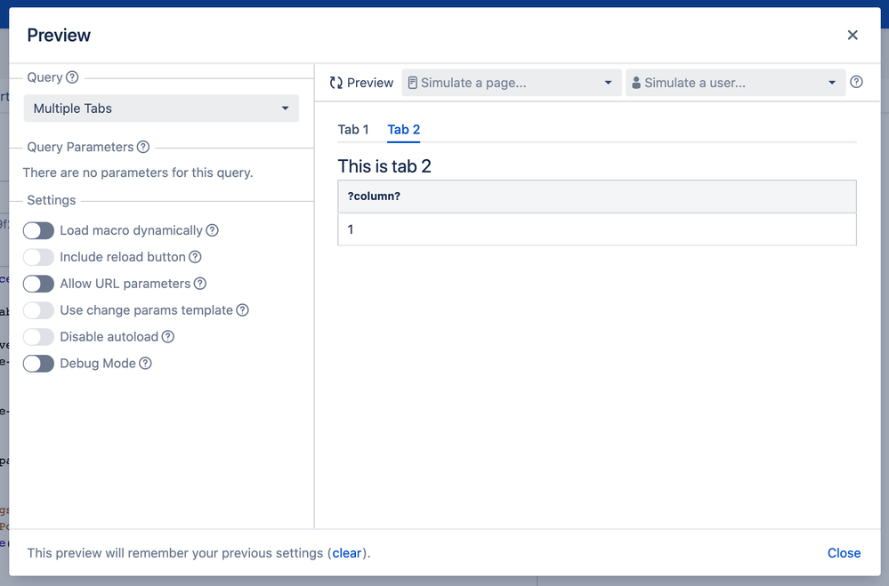Toggle Disable autoload switch

(38, 337)
